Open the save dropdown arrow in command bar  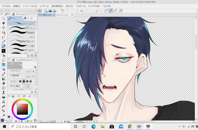[58, 11]
